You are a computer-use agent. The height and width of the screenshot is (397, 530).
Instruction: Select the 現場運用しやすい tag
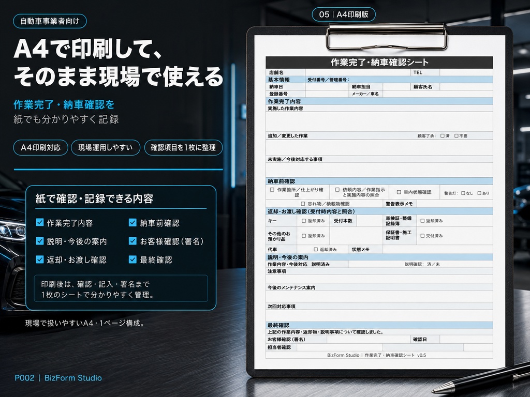106,147
